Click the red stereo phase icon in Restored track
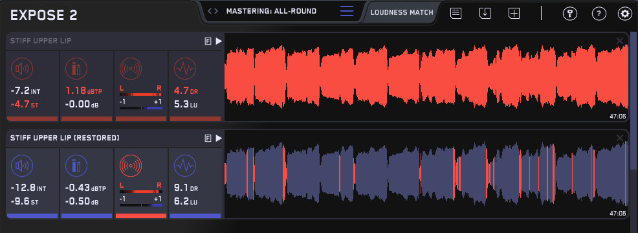The width and height of the screenshot is (638, 233). (x=130, y=166)
